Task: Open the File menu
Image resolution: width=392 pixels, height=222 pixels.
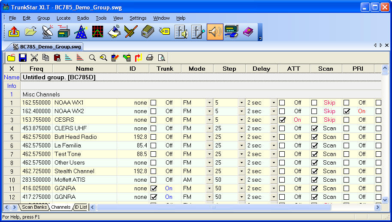Action: click(x=12, y=18)
